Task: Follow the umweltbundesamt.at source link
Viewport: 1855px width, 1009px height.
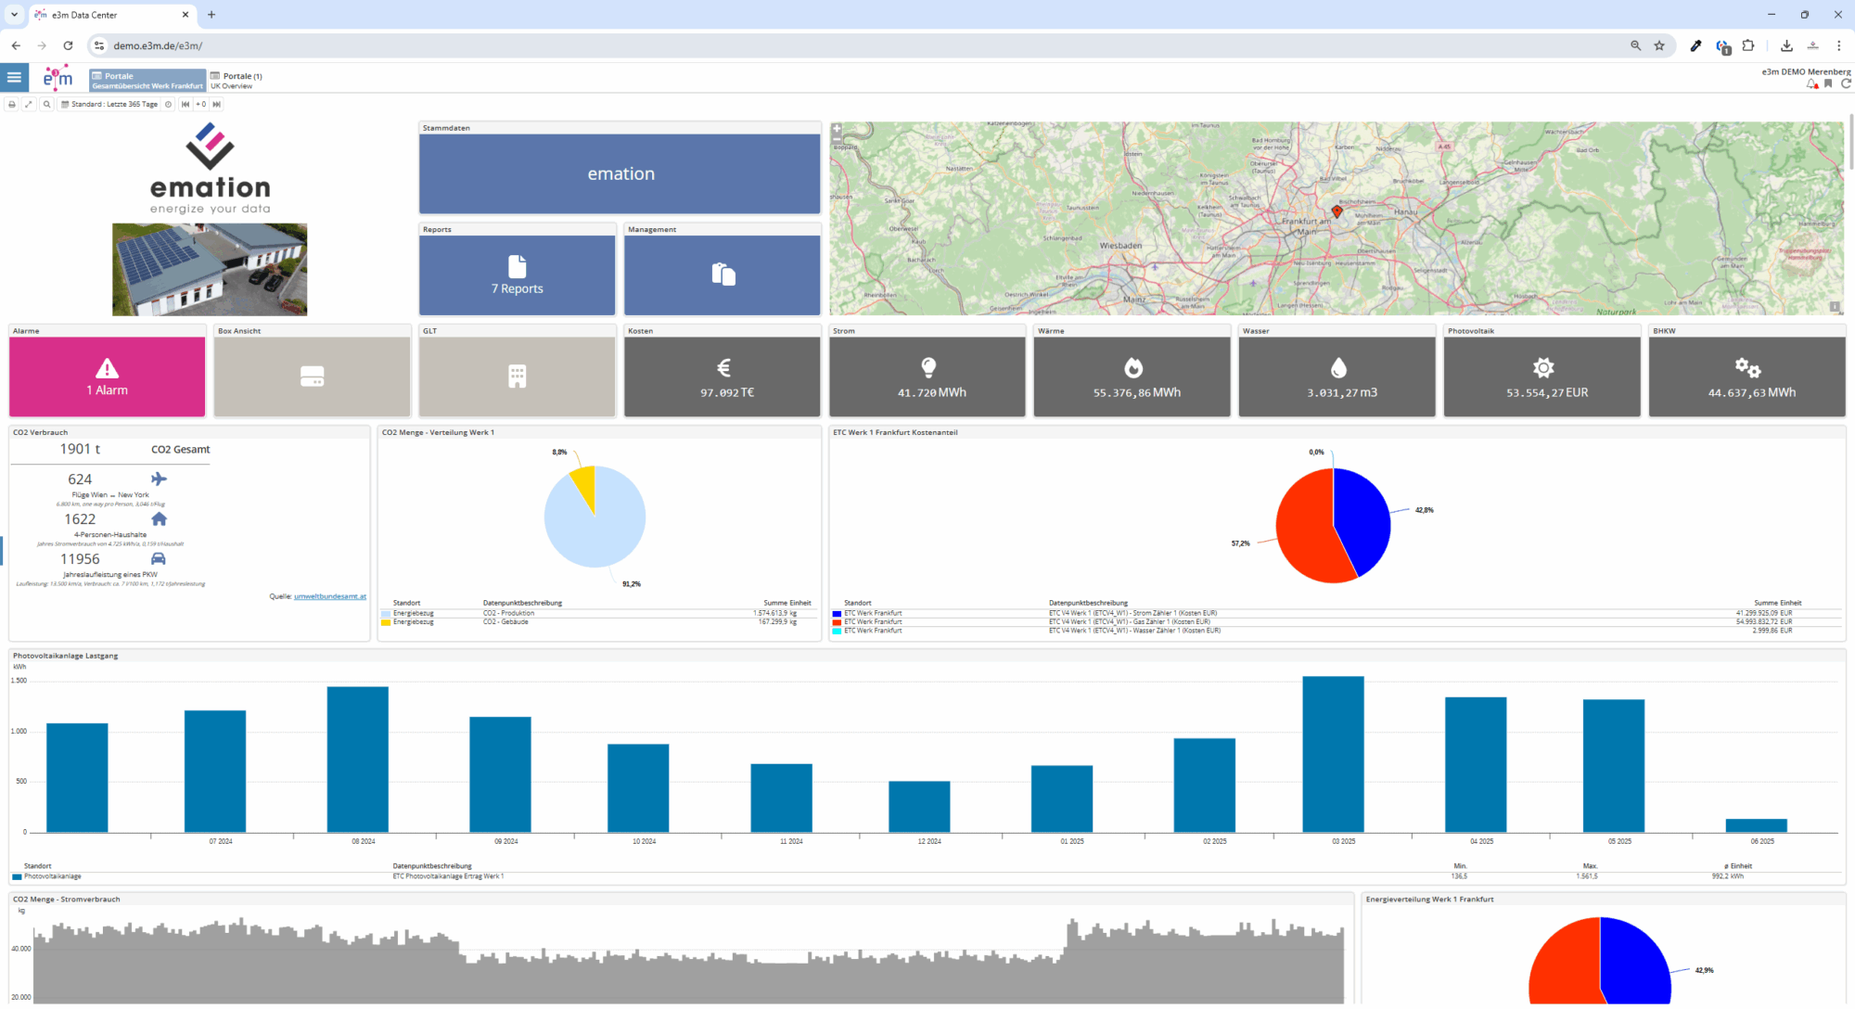Action: [x=330, y=596]
